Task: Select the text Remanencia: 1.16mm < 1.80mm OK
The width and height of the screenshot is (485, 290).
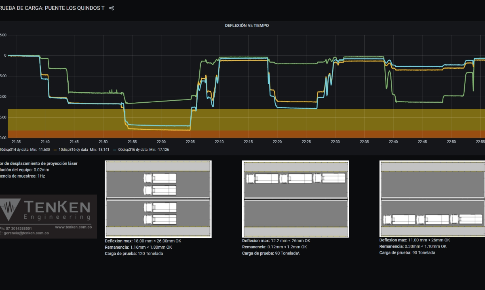Action: [138, 247]
